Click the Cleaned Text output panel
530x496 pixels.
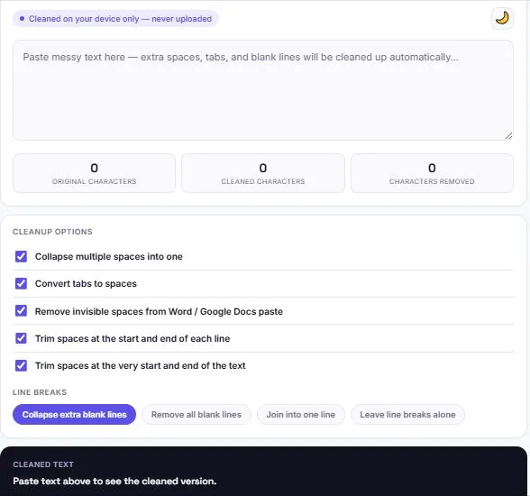click(263, 472)
